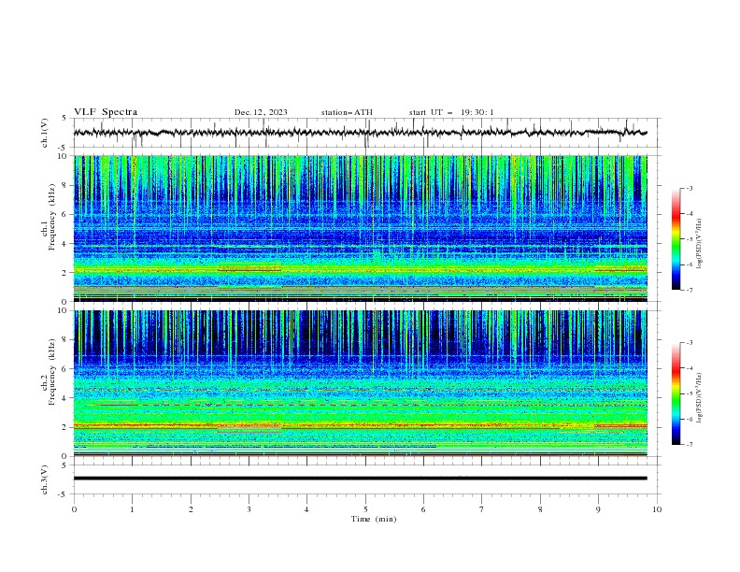The height and width of the screenshot is (572, 740).
Task: Click the "station=ATH" header label
Action: pyautogui.click(x=347, y=112)
